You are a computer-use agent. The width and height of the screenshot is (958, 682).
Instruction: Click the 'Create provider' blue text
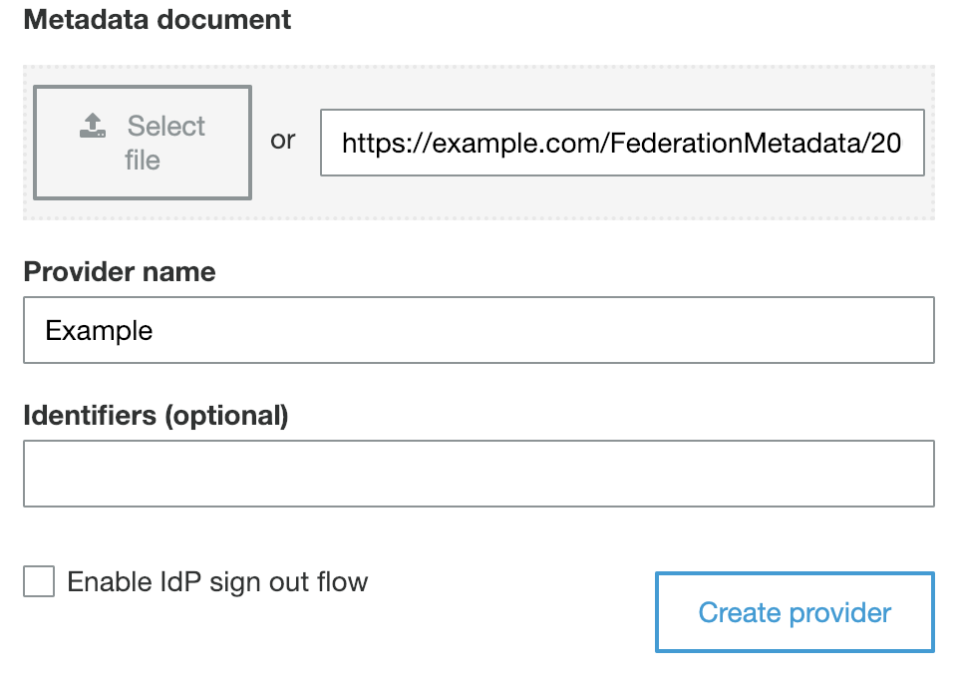[795, 613]
